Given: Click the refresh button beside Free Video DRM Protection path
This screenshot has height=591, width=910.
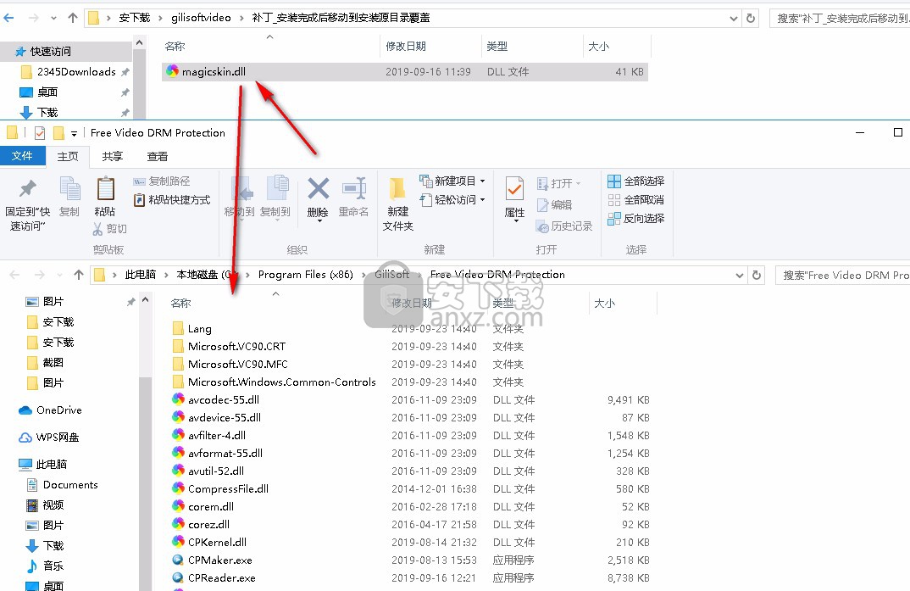Looking at the screenshot, I should [756, 275].
